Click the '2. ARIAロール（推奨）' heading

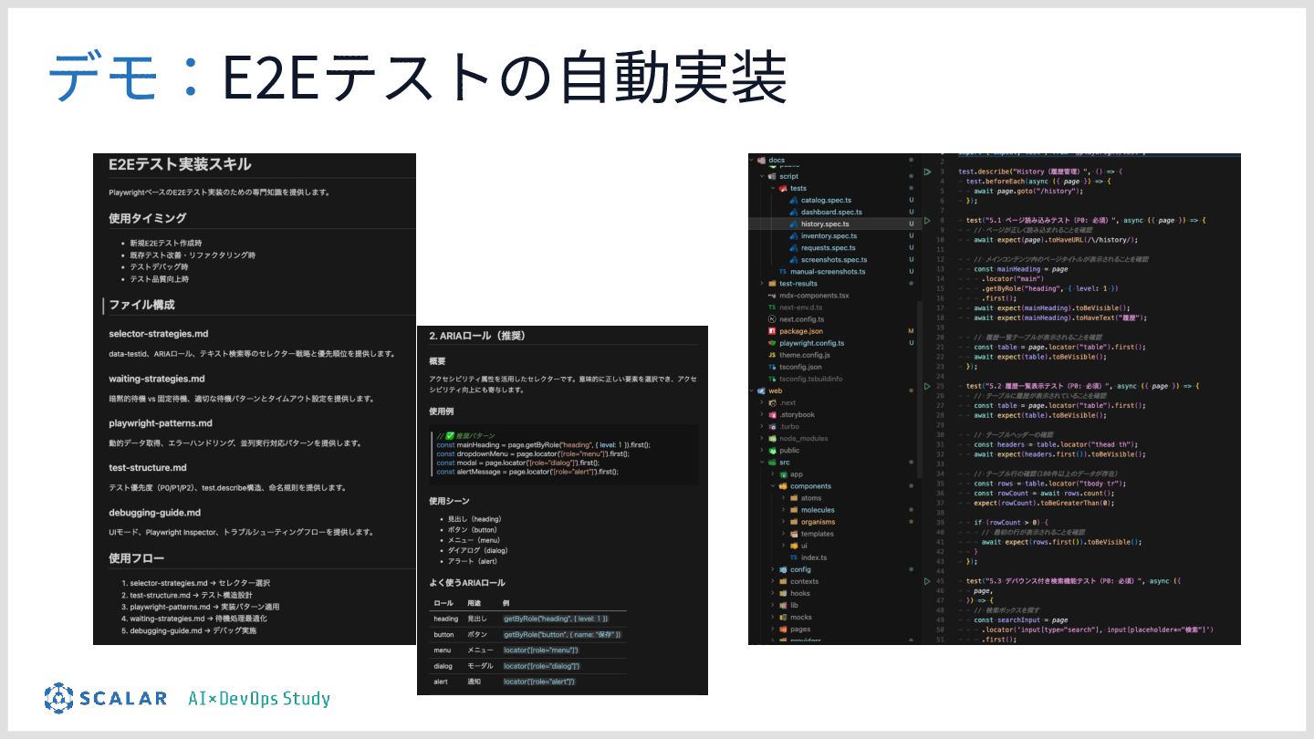click(477, 336)
